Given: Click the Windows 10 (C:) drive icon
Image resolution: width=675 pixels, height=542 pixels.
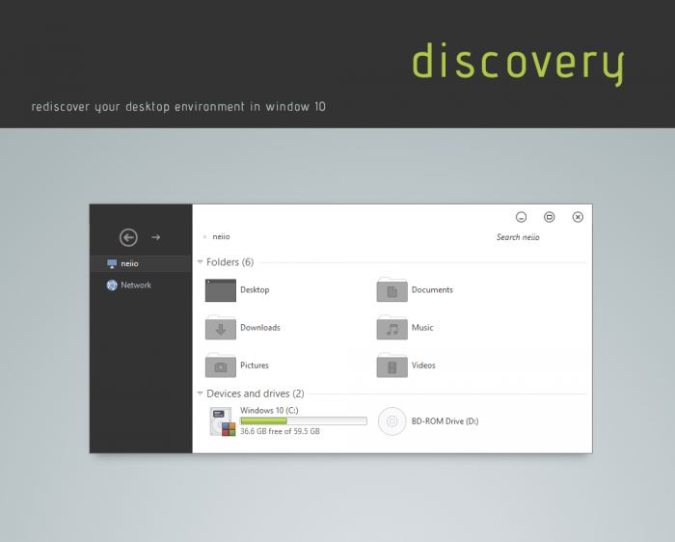Looking at the screenshot, I should click(223, 421).
